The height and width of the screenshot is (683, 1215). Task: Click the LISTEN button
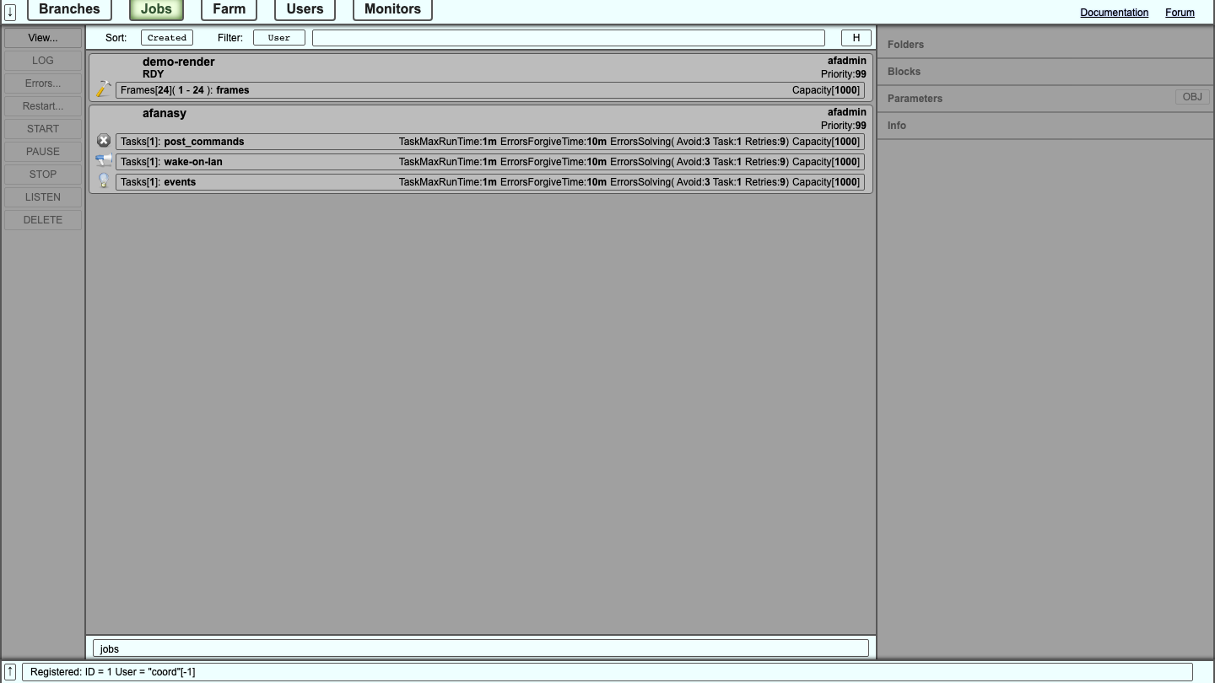coord(43,197)
